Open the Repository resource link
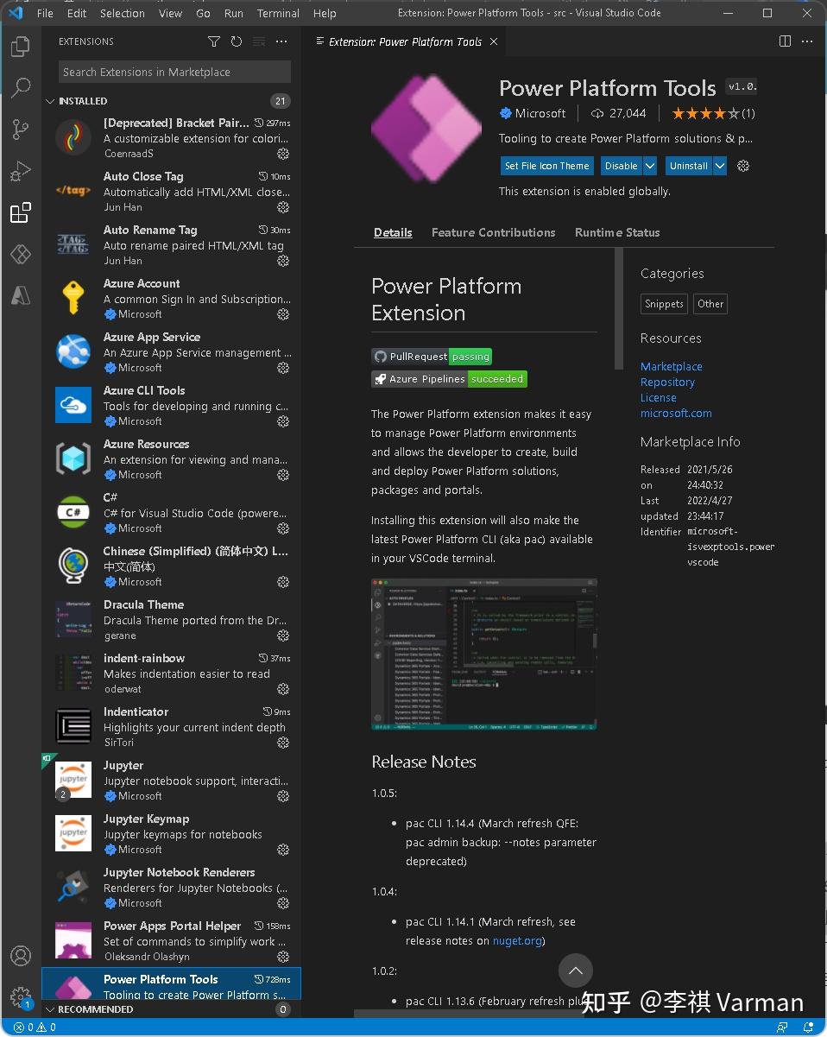 coord(667,383)
